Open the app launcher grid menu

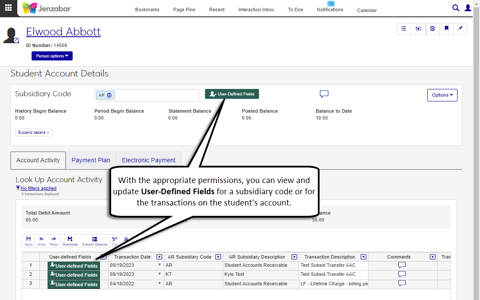point(8,8)
